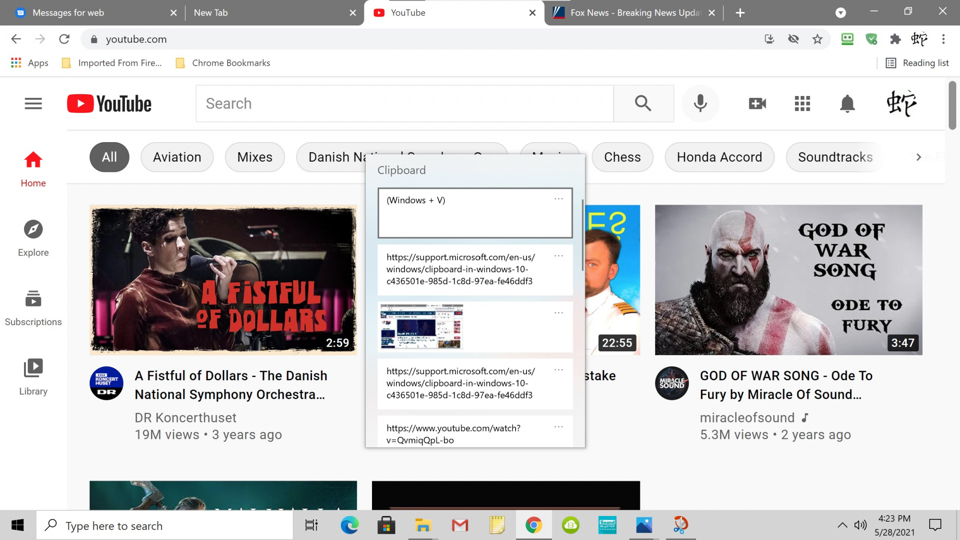Open the YouTube account avatar menu
The width and height of the screenshot is (960, 540).
point(901,103)
